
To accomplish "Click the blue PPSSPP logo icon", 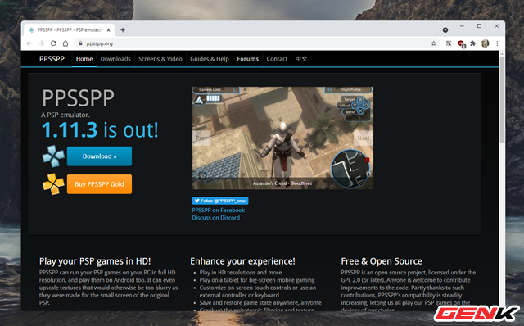I will coord(53,156).
